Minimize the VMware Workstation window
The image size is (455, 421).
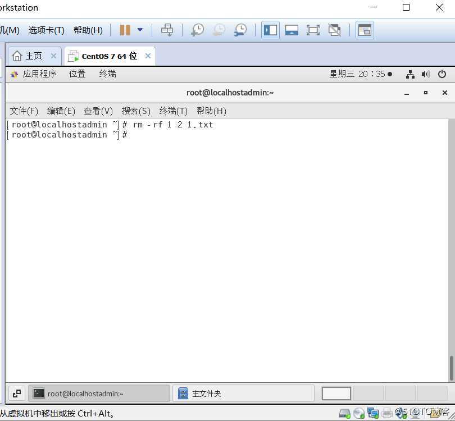[x=374, y=7]
